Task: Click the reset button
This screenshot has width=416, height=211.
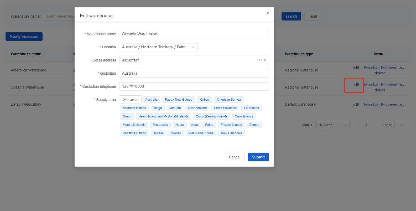Action: click(313, 16)
